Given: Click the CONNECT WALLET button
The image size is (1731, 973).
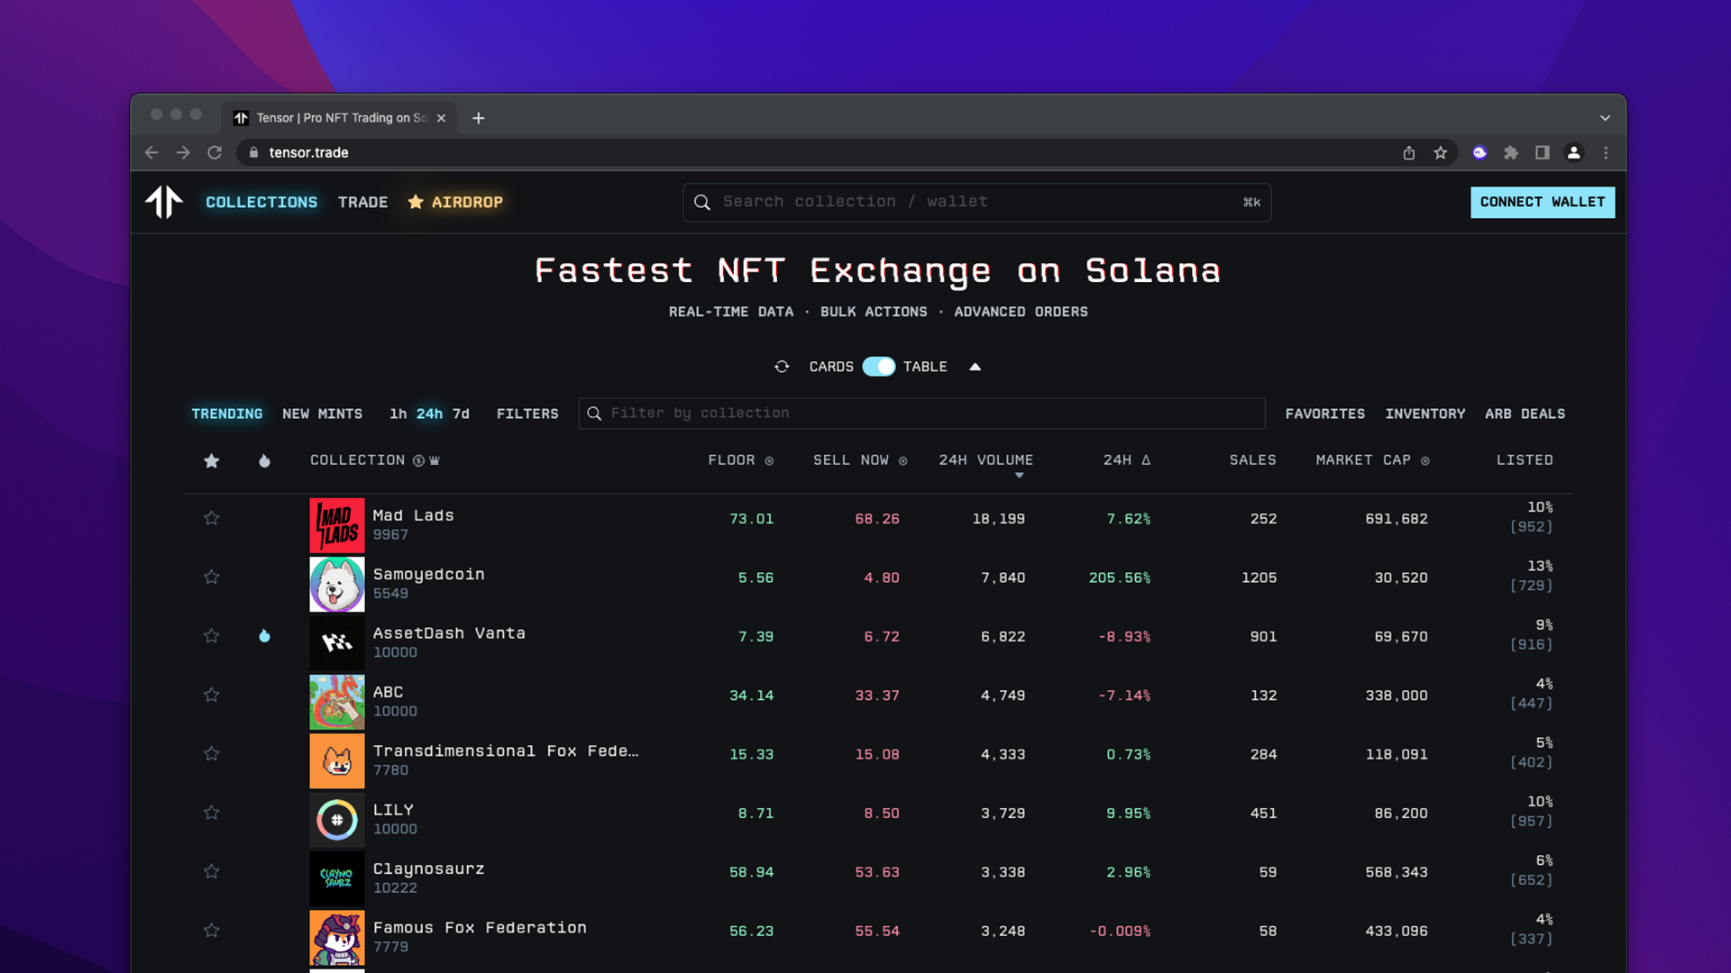Looking at the screenshot, I should click(x=1543, y=202).
